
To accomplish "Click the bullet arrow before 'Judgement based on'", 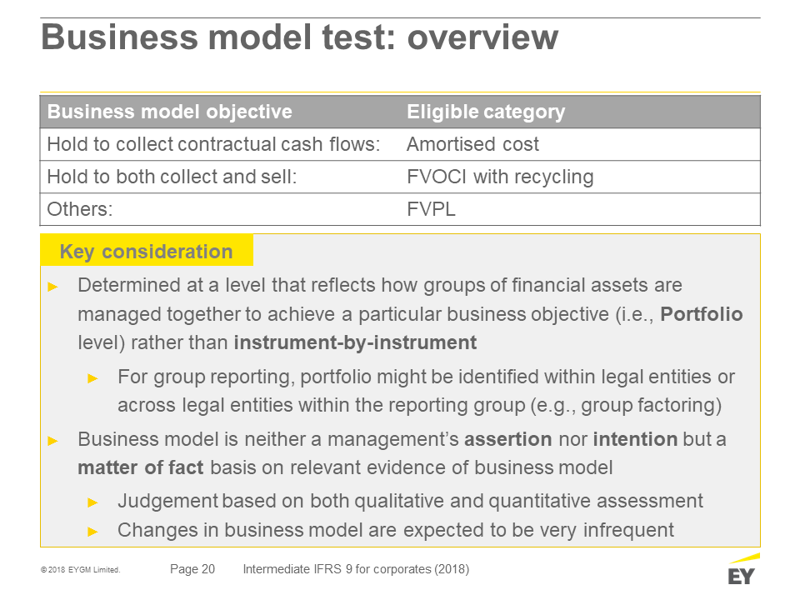I will 92,502.
